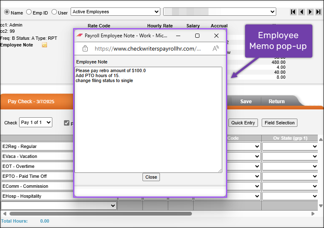
Task: Expand the Pay 1 of 1 check dropdown
Action: point(36,122)
